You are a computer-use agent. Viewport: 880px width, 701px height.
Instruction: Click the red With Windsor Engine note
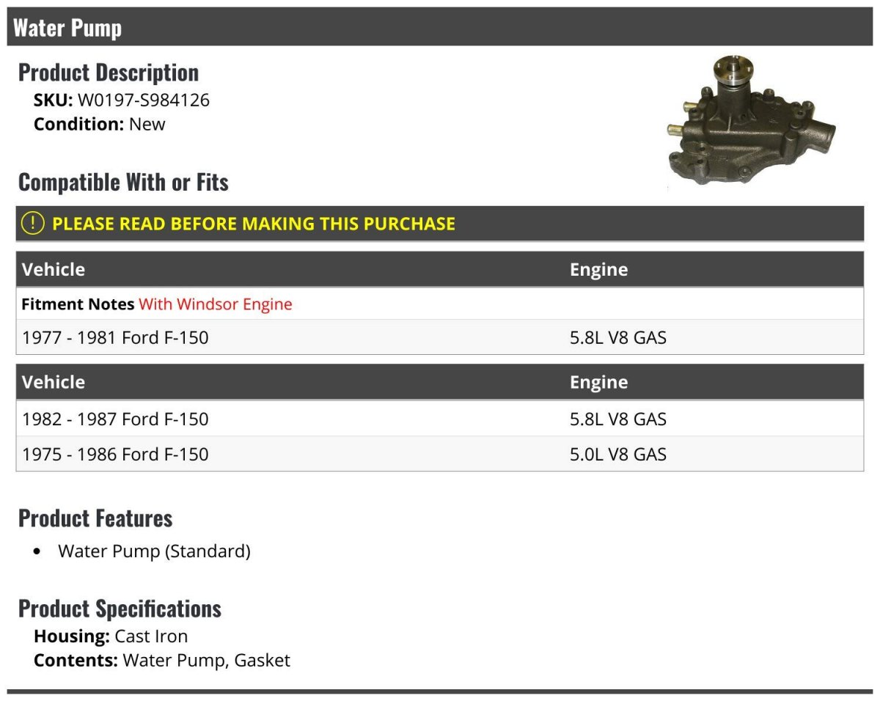pyautogui.click(x=216, y=304)
